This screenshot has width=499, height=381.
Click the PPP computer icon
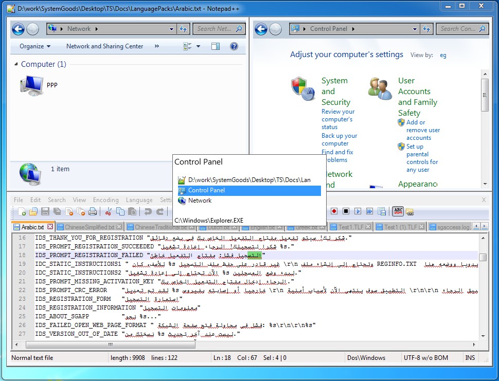tap(31, 85)
